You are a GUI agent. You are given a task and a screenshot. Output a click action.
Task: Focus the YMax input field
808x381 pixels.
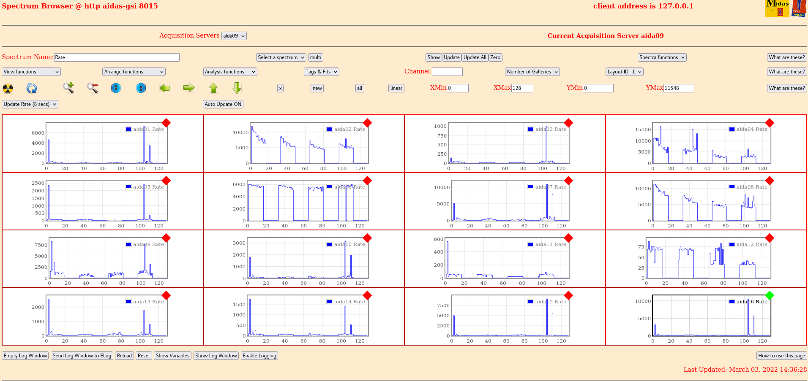pyautogui.click(x=679, y=88)
